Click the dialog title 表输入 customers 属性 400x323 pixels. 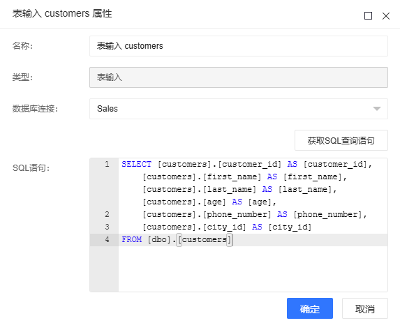click(62, 13)
